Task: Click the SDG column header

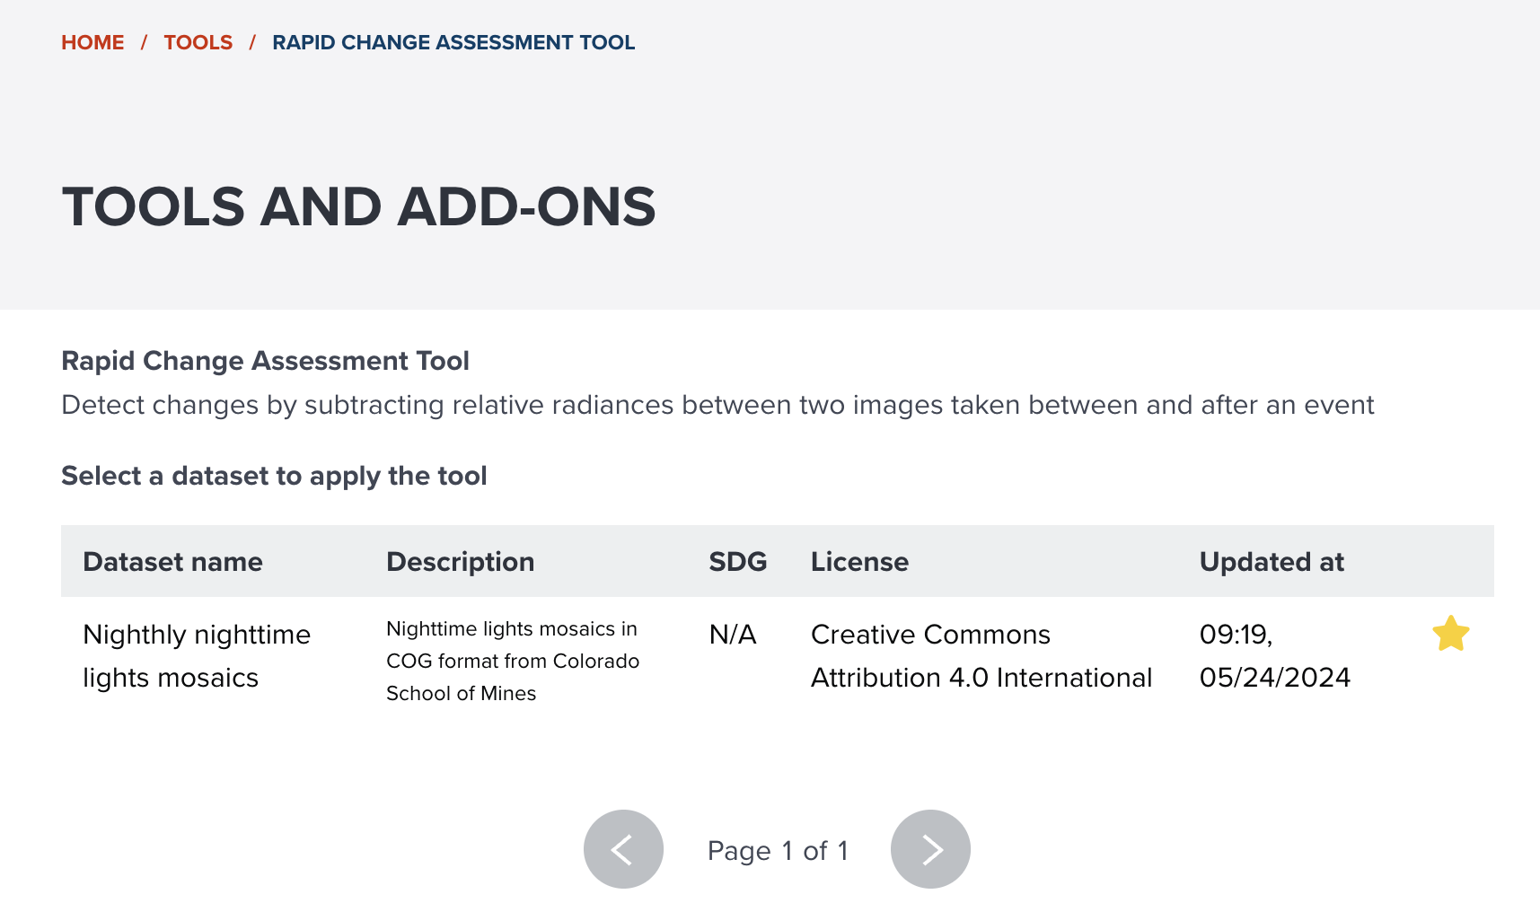Action: [737, 562]
